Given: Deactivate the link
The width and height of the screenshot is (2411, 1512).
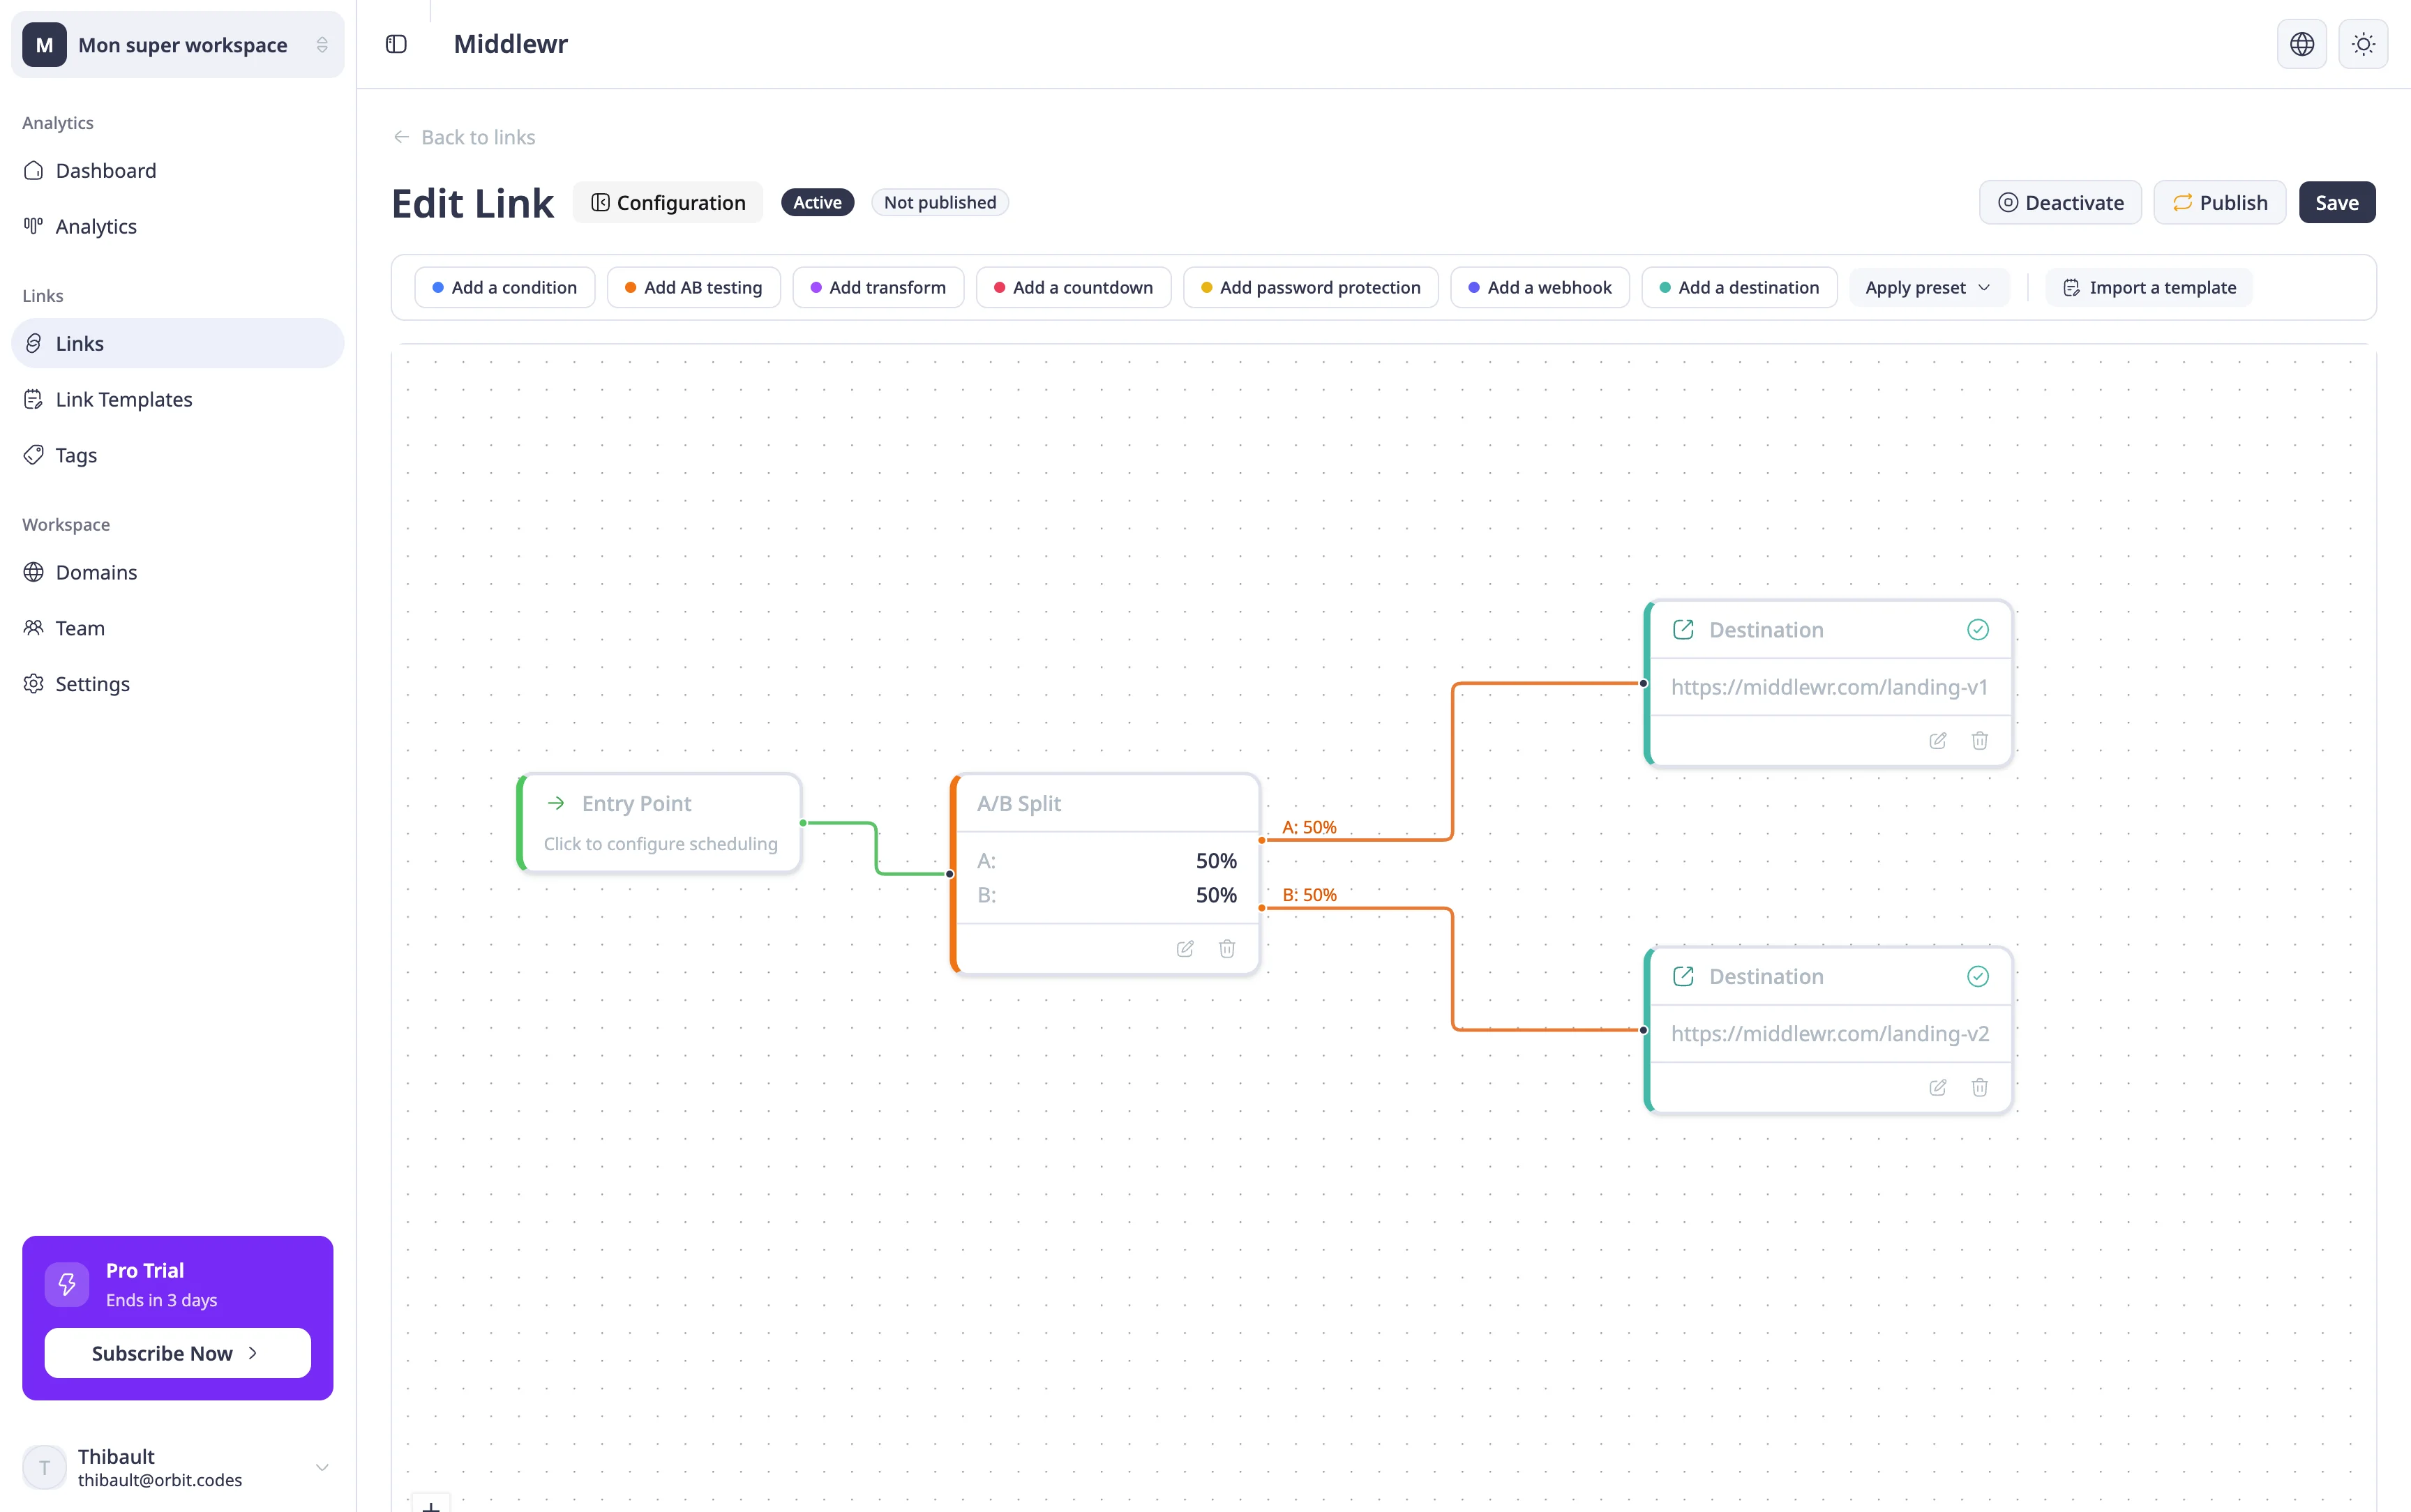Looking at the screenshot, I should click(x=2060, y=203).
